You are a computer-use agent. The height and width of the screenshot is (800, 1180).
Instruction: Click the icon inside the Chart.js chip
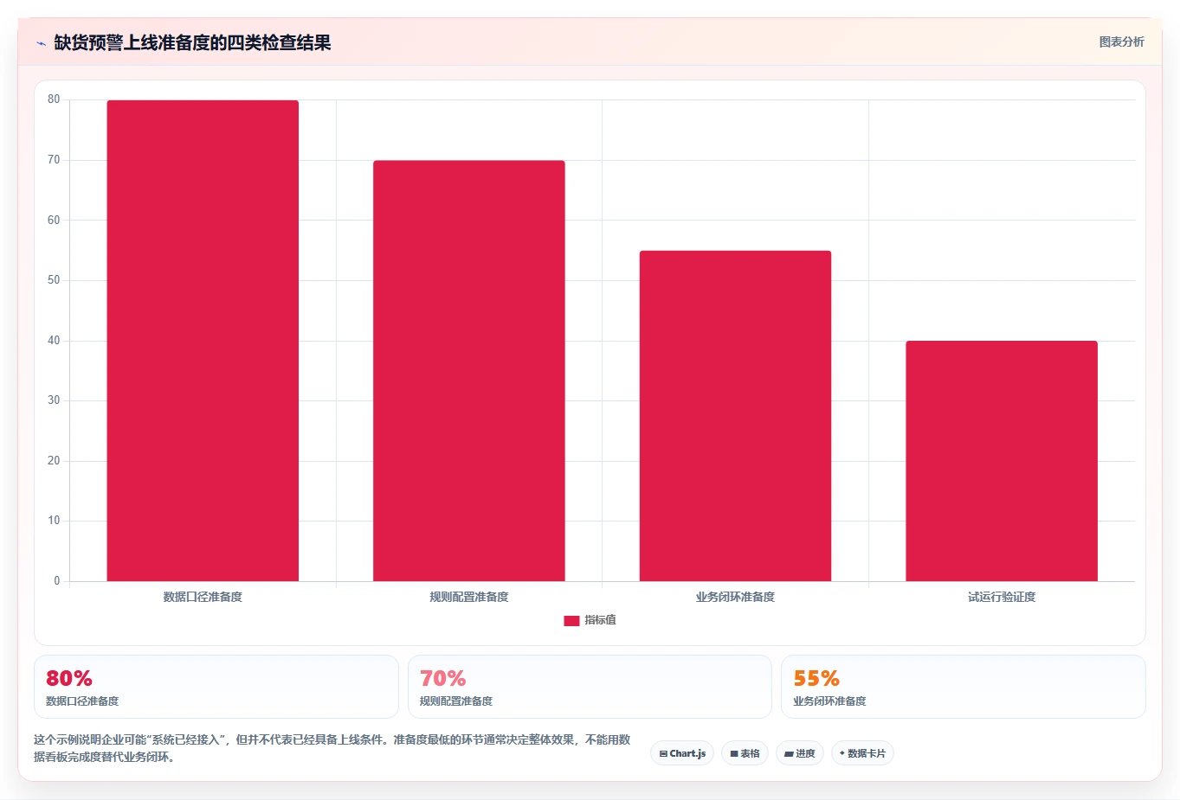(x=663, y=754)
